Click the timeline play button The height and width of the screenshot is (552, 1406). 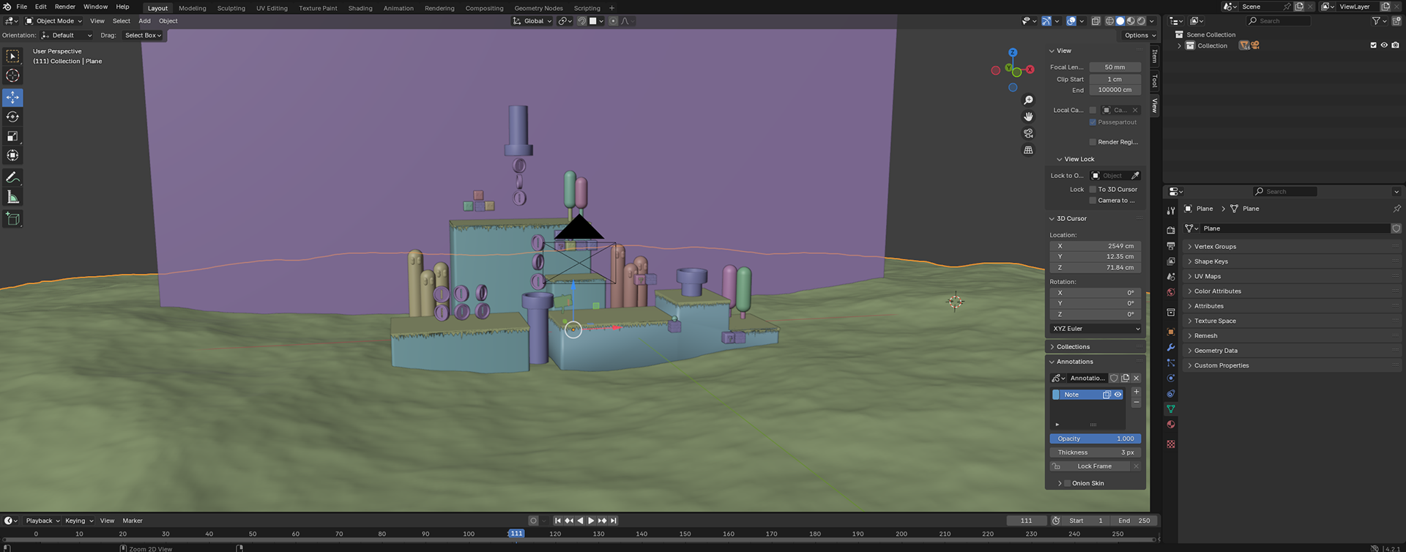pos(591,521)
